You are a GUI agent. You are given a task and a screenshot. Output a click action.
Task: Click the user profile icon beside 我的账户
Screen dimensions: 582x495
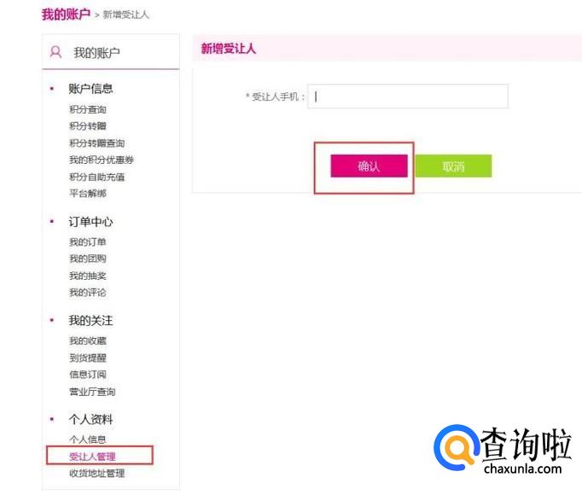coord(56,52)
